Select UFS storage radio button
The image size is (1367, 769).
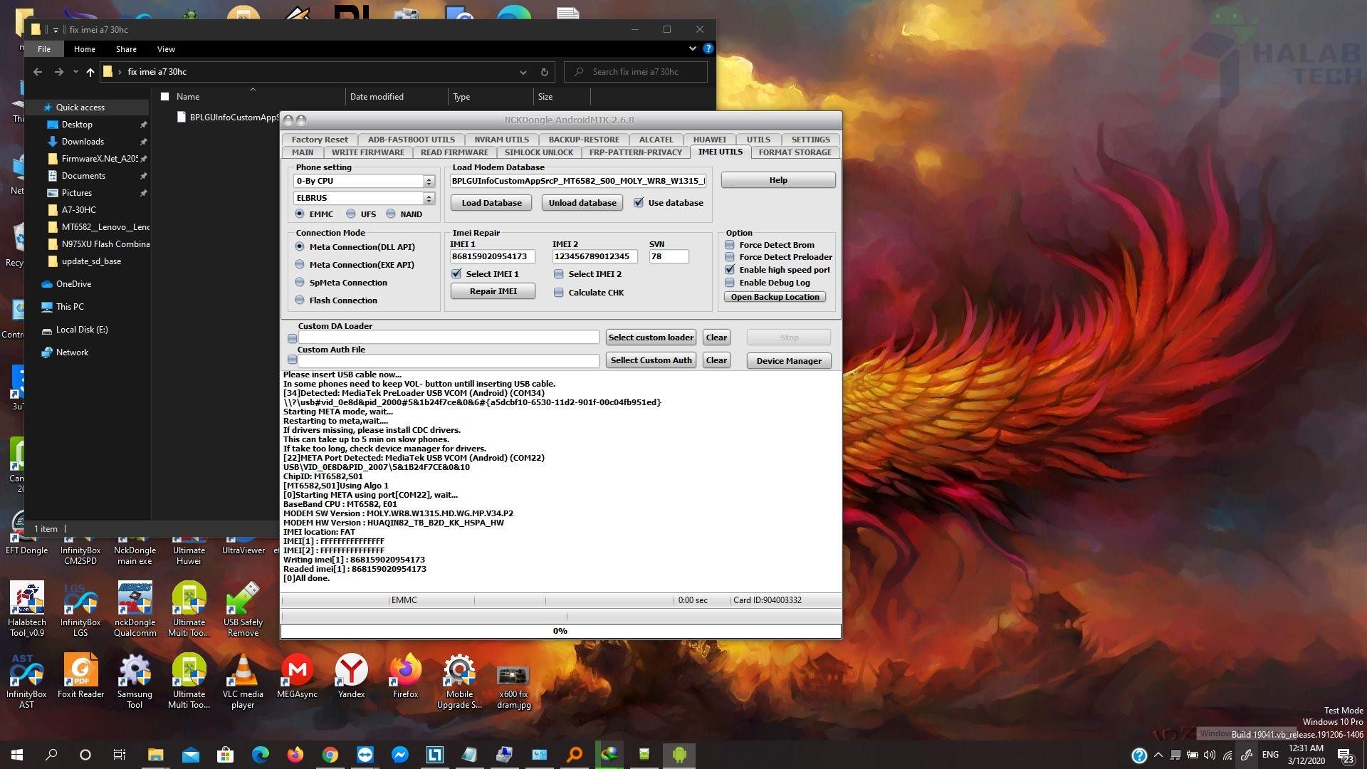tap(351, 214)
